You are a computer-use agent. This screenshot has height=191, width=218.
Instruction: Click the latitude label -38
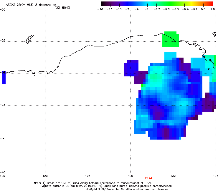point(3,138)
